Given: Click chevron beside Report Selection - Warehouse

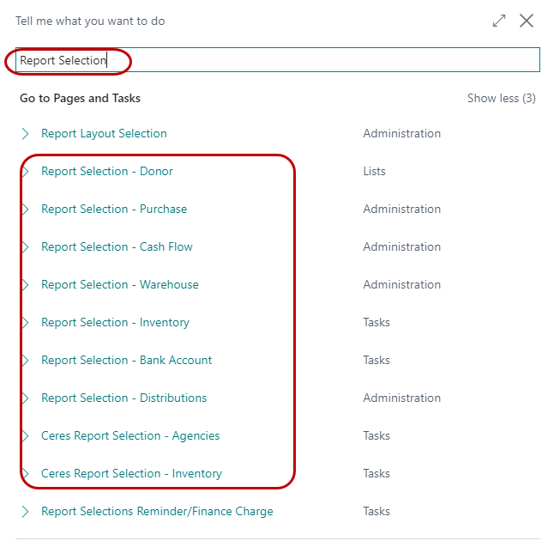Looking at the screenshot, I should 26,285.
